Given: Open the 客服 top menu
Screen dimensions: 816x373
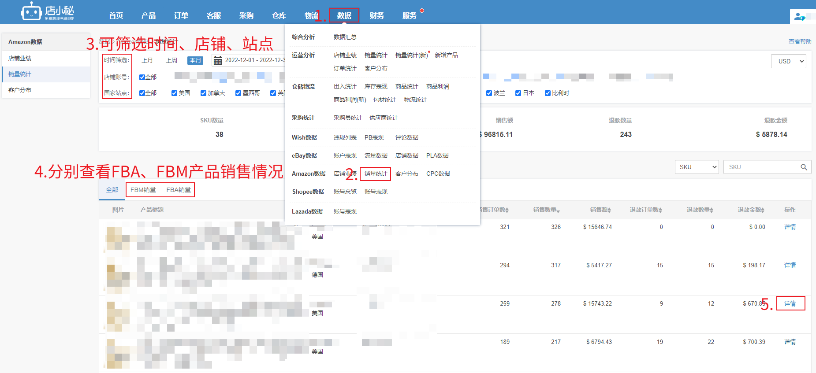Looking at the screenshot, I should click(214, 16).
